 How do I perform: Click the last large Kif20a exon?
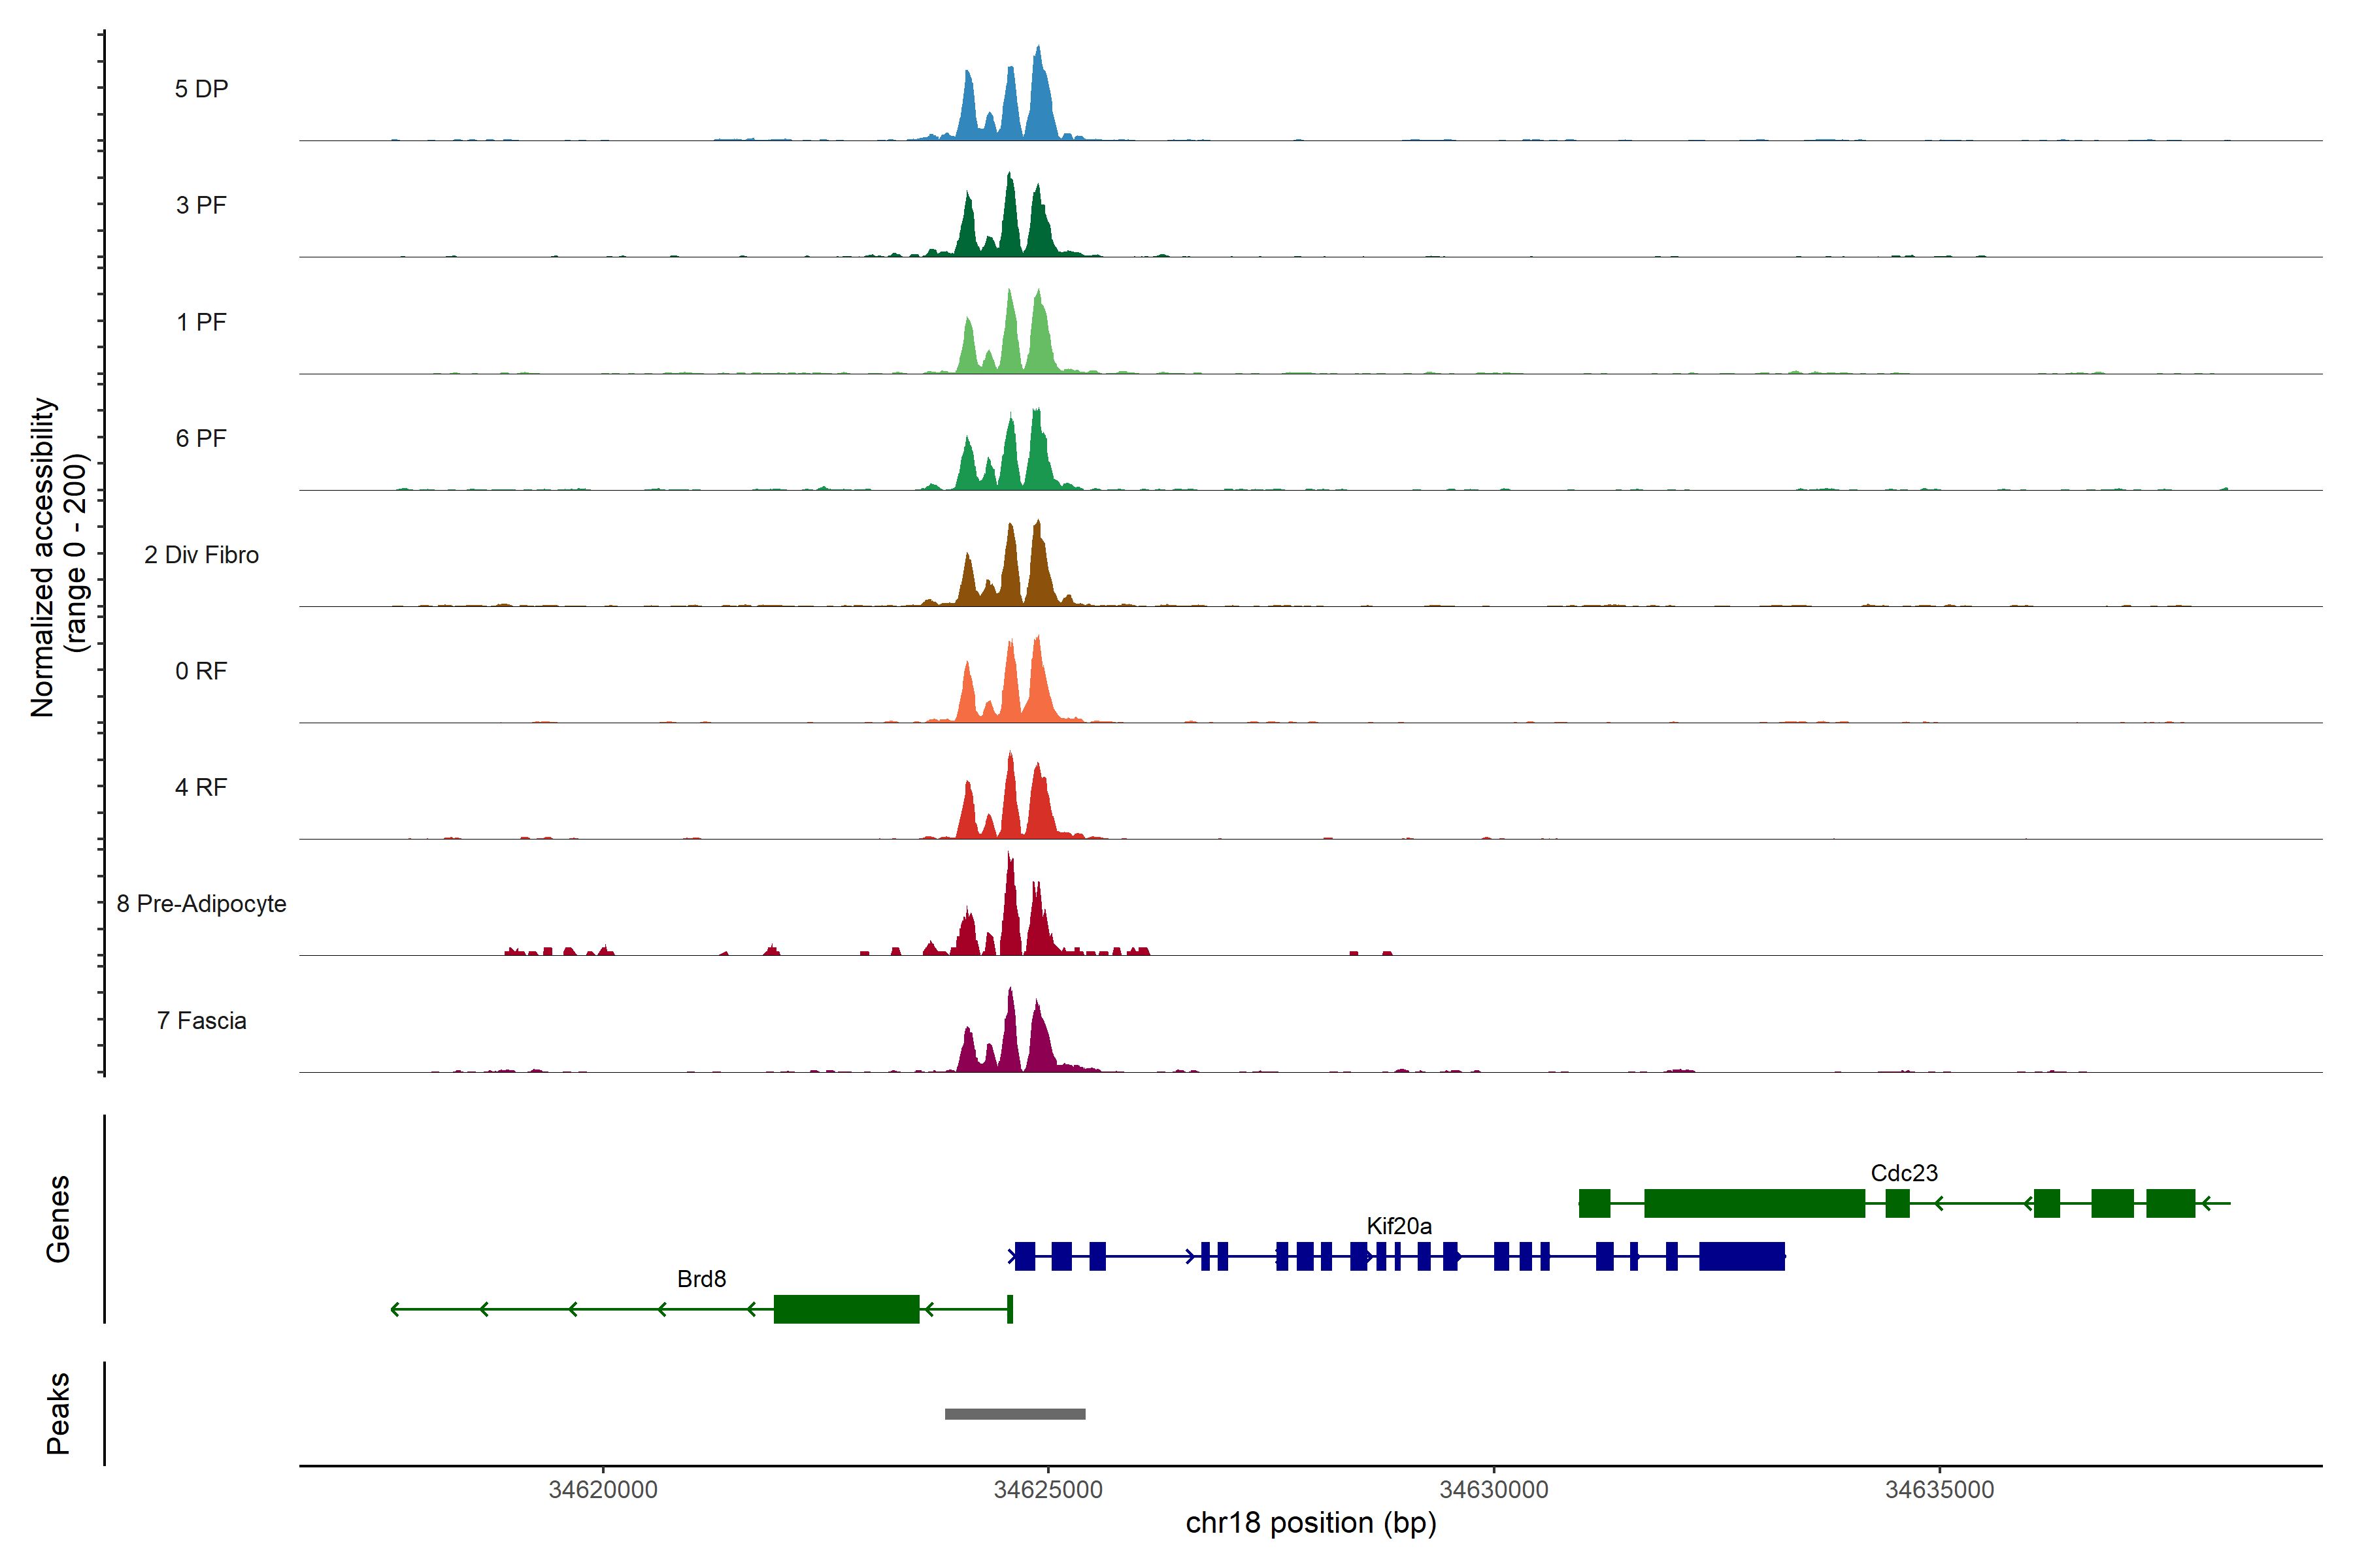tap(1742, 1256)
